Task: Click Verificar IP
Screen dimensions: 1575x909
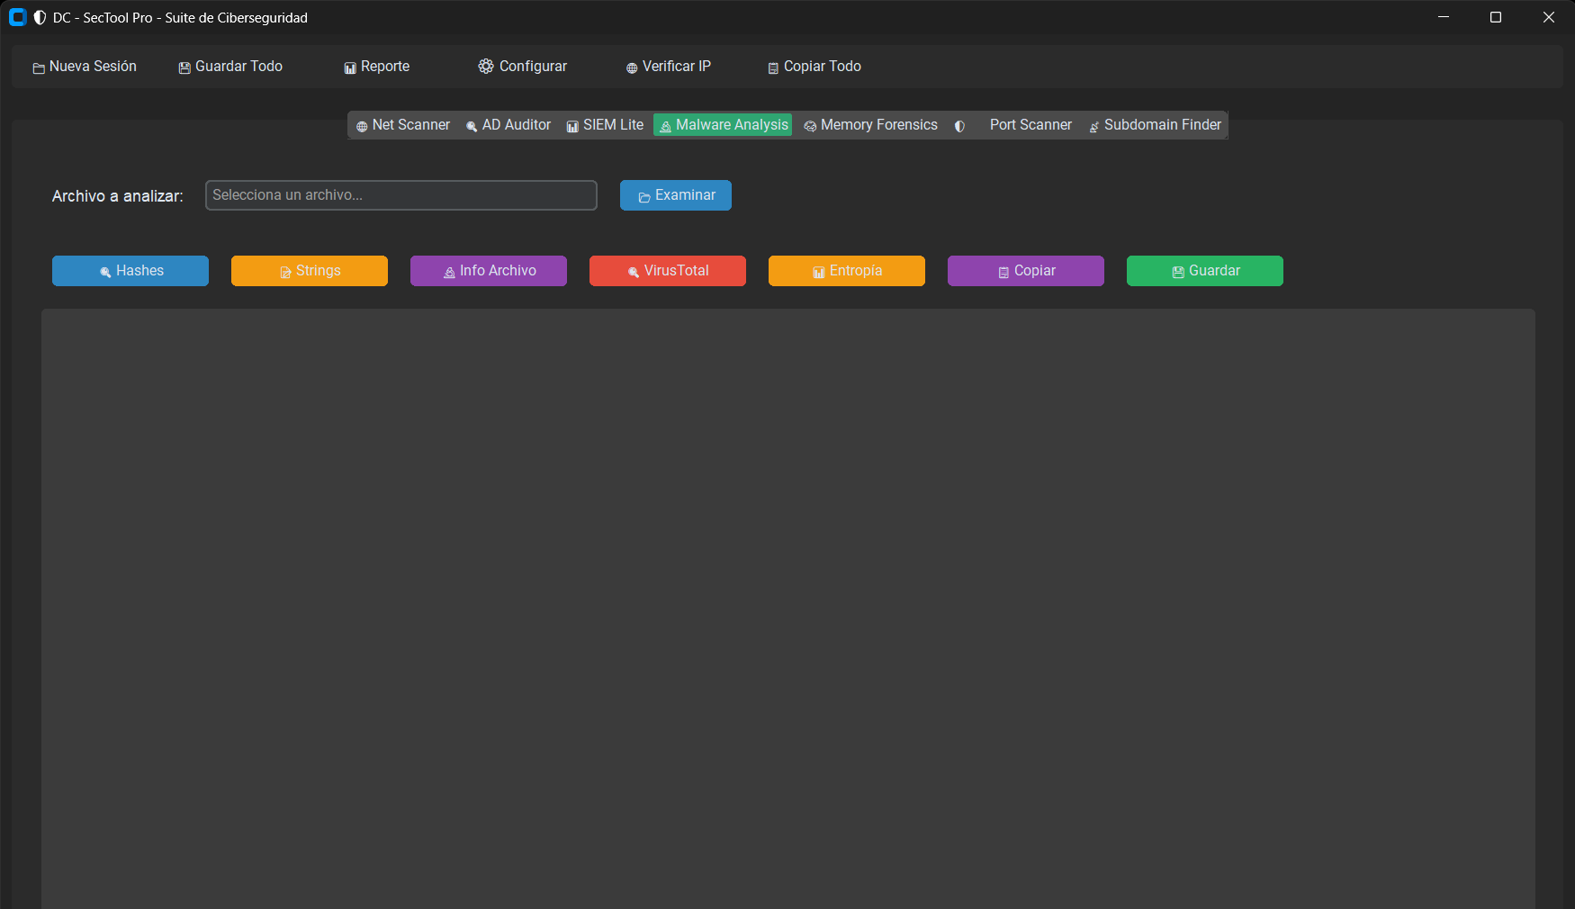Action: pyautogui.click(x=669, y=67)
